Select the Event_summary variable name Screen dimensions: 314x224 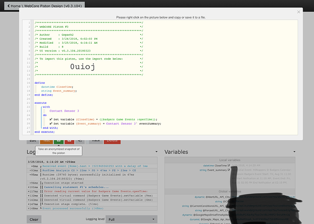pyautogui.click(x=217, y=170)
